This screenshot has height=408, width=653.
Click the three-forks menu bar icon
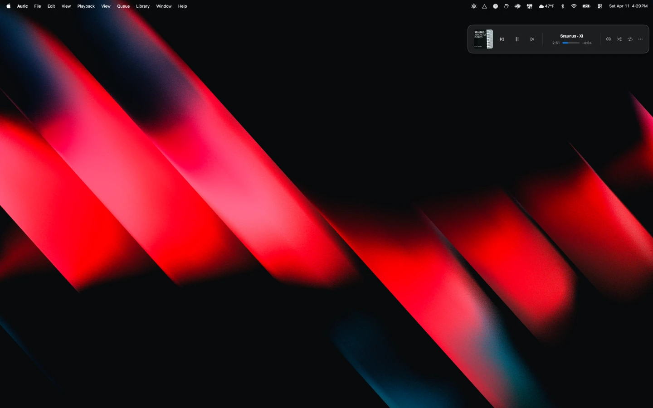(529, 6)
